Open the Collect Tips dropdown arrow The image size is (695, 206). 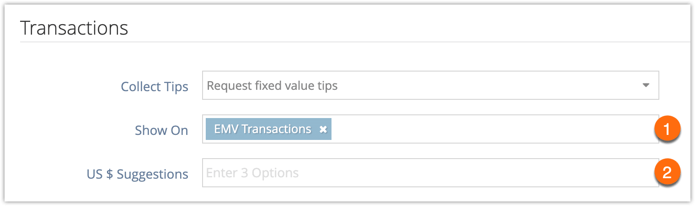(x=646, y=85)
